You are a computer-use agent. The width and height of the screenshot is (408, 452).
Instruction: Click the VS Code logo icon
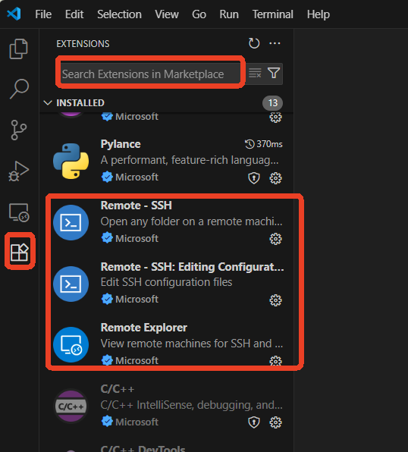point(14,14)
